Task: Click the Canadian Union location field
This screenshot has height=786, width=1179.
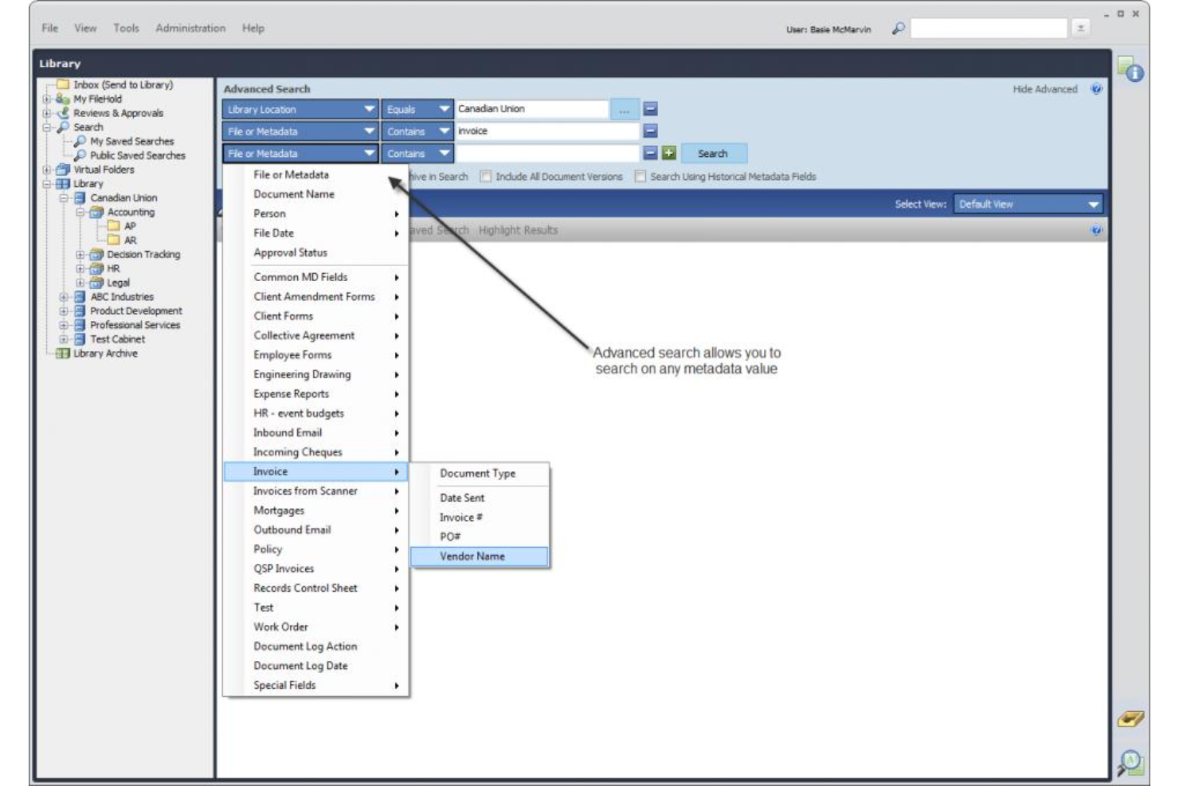Action: (531, 109)
